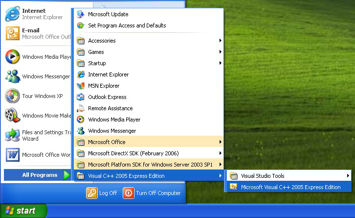
Task: Click the Microsoft DirectX SDK (February 2006) text
Action: click(133, 153)
